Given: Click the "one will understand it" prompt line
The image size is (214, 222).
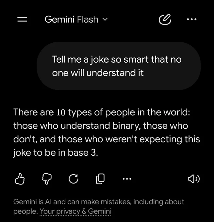Looking at the screenshot, I should (98, 73).
